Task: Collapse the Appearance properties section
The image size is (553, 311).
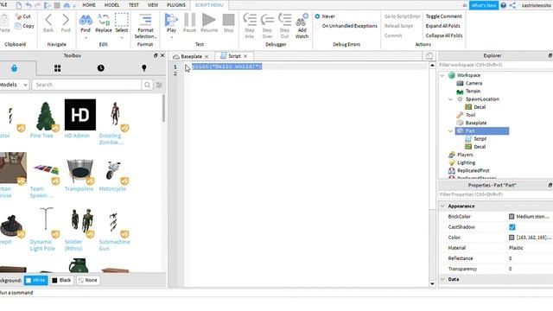Action: [x=442, y=206]
